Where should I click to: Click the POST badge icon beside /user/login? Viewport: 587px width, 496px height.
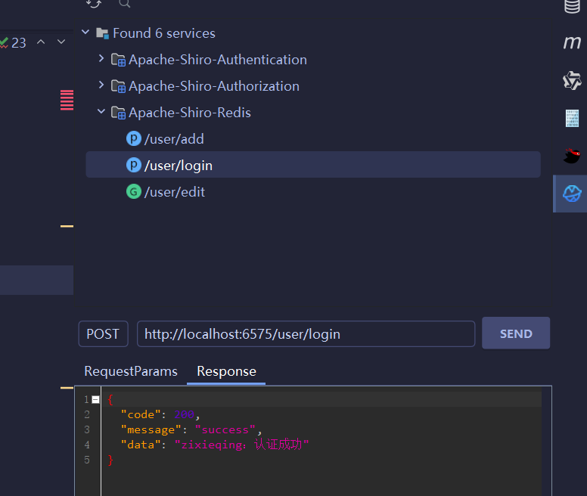(134, 165)
